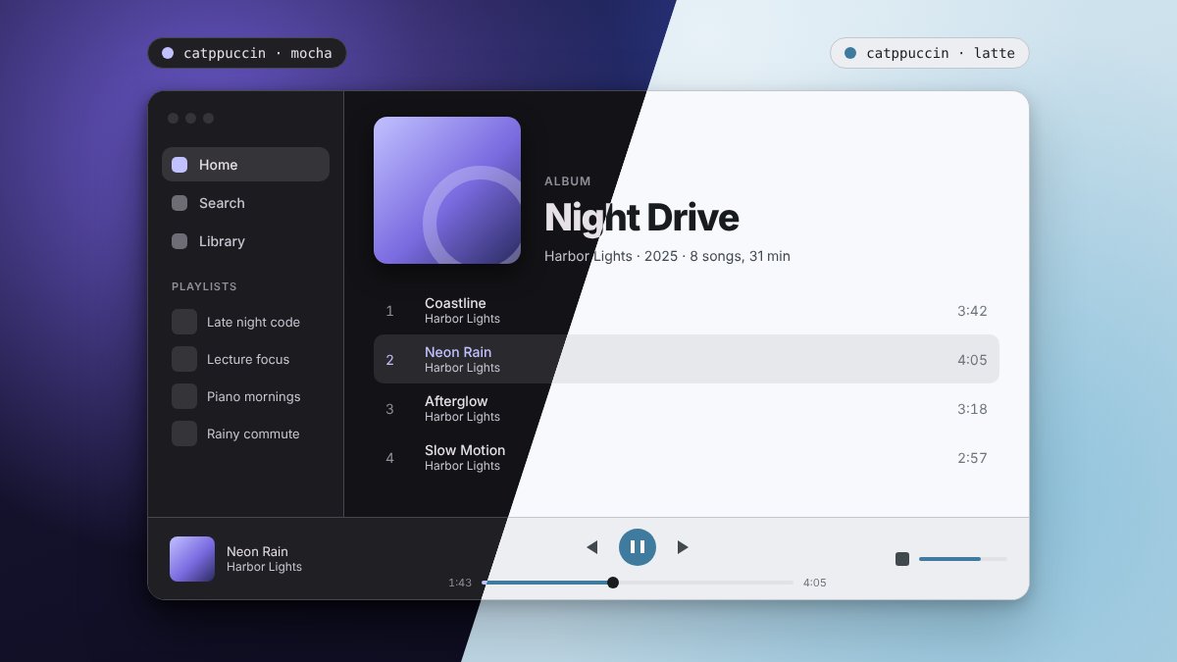The height and width of the screenshot is (662, 1177).
Task: Click track number 4
Action: click(x=389, y=458)
